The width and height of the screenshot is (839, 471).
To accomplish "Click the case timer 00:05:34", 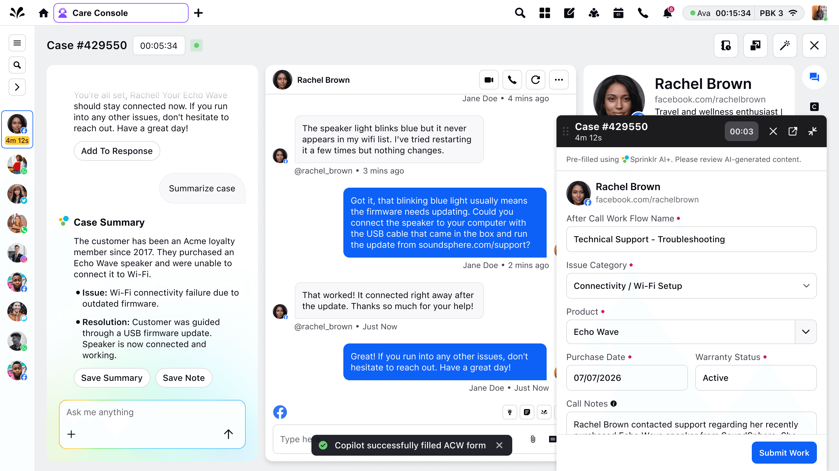I will [x=159, y=46].
